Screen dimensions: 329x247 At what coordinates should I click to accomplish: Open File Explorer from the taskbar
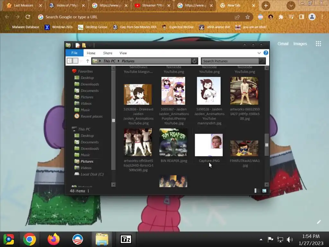[102, 239]
